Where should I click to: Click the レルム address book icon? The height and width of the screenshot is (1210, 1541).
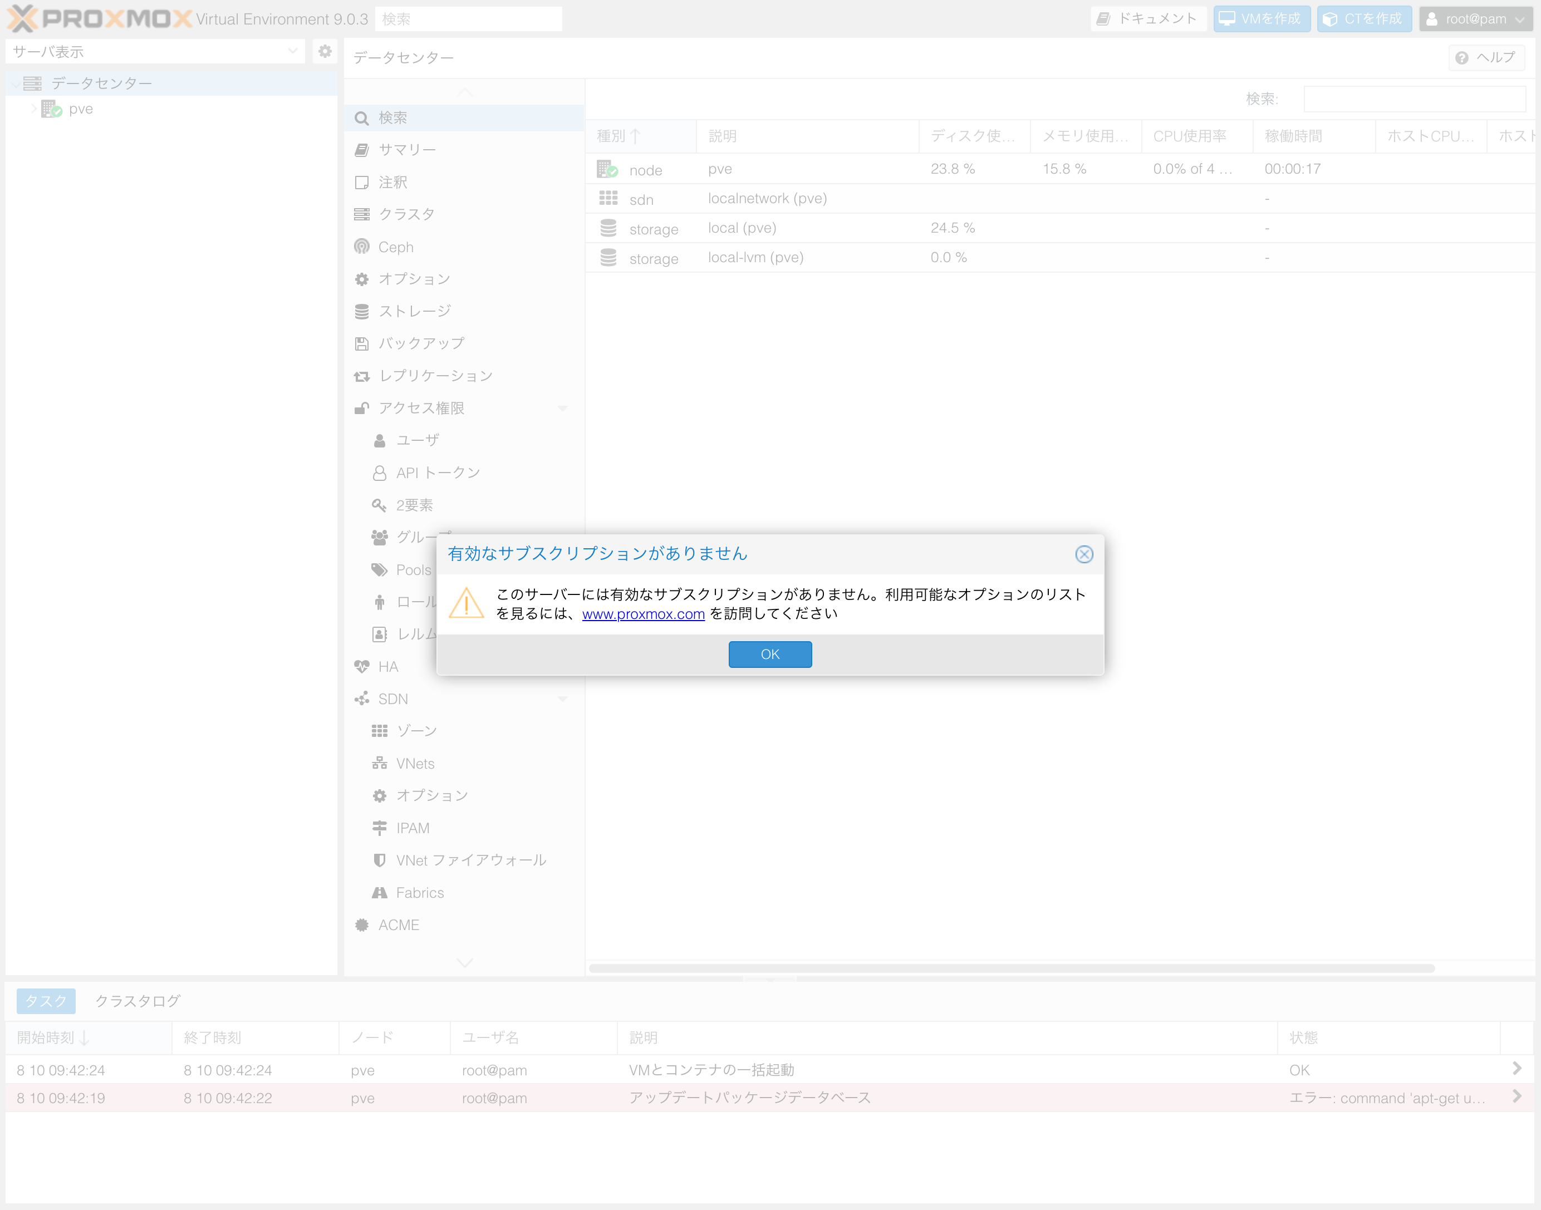point(379,634)
